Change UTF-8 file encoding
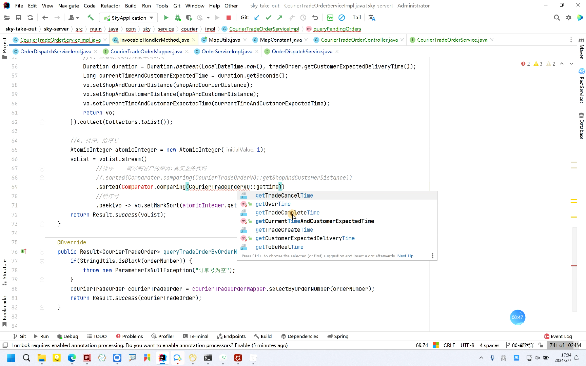This screenshot has width=586, height=366. (x=467, y=345)
